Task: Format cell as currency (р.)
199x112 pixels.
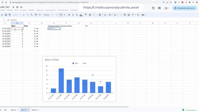Action: 24,15
